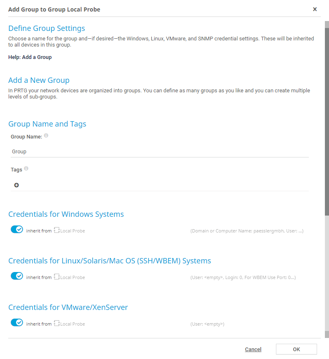The height and width of the screenshot is (359, 329).
Task: Focus the Group Name input field
Action: point(160,152)
